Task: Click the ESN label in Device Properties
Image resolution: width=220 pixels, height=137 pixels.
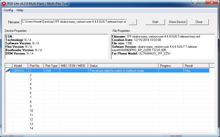Action: [x=9, y=37]
